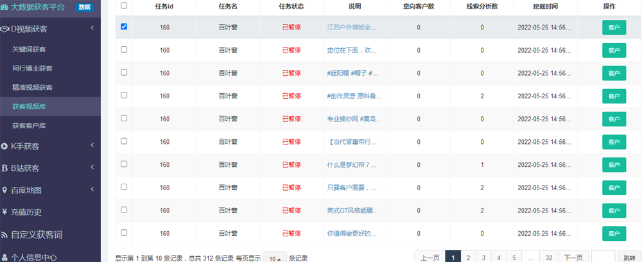The width and height of the screenshot is (642, 262).
Task: Uncheck the checkbox for the 江苏户外墙板 row
Action: [x=124, y=27]
